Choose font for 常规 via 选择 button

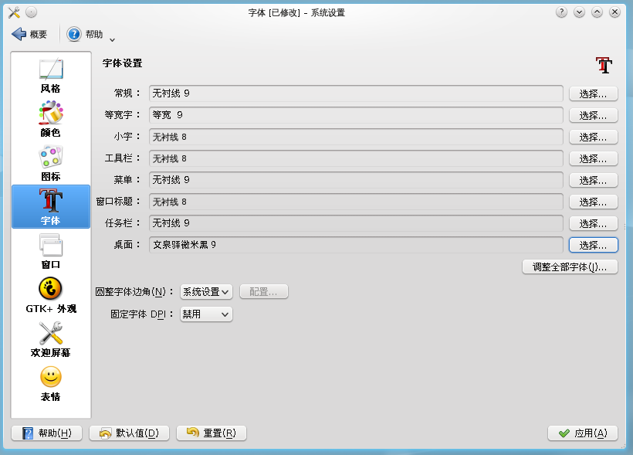[594, 93]
